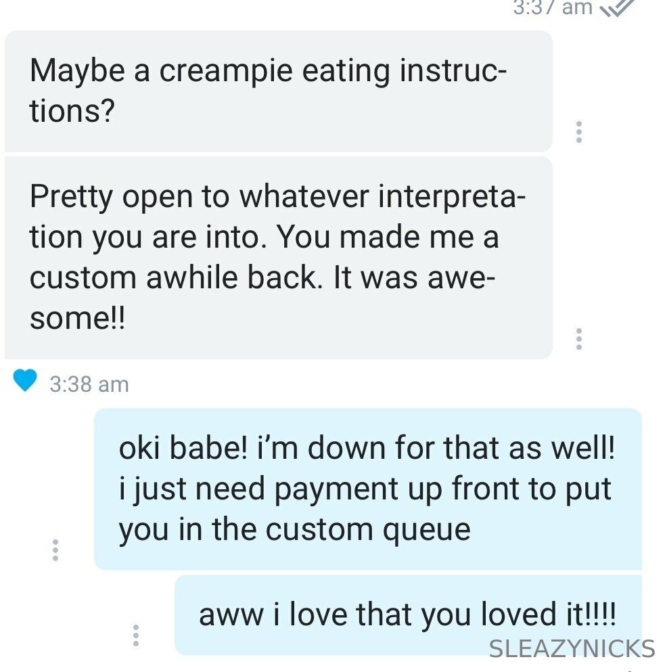Select the 'Pretty open to whatever' message bubble

coord(279,258)
